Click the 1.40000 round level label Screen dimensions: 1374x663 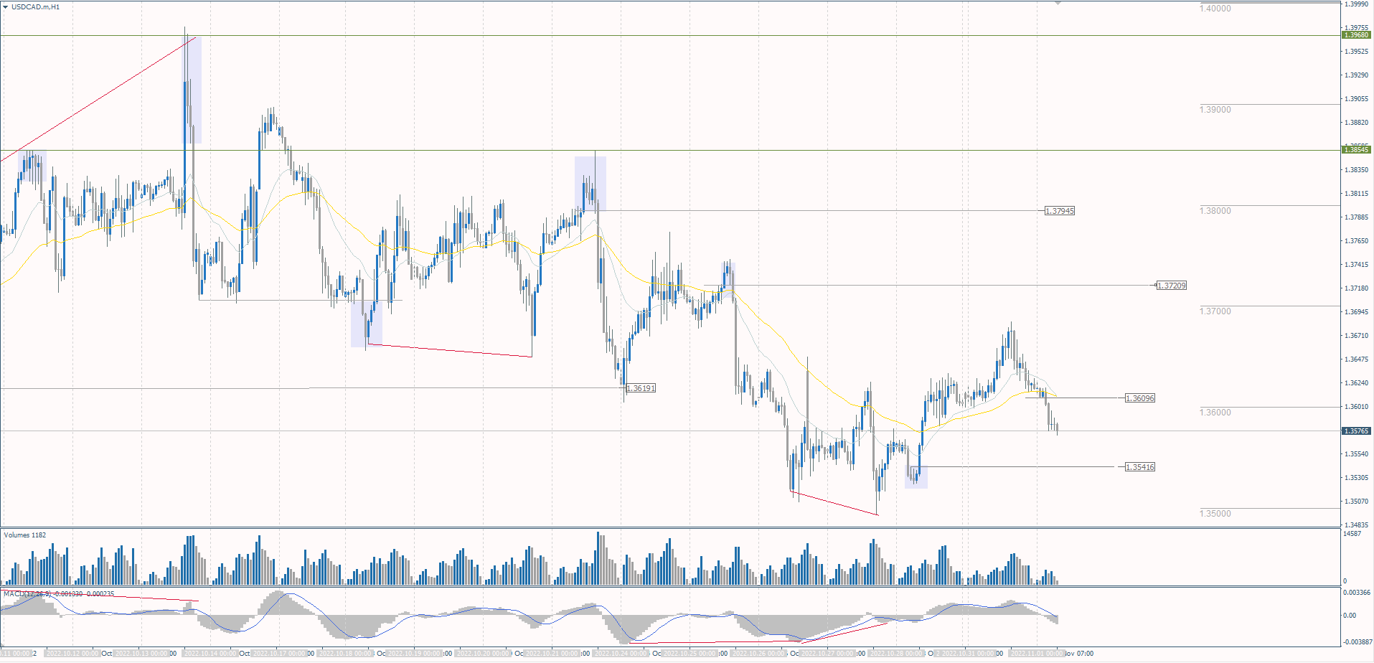click(x=1215, y=9)
